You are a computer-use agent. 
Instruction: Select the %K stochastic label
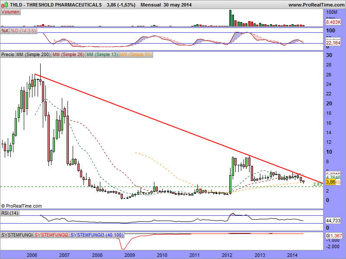(x=5, y=31)
